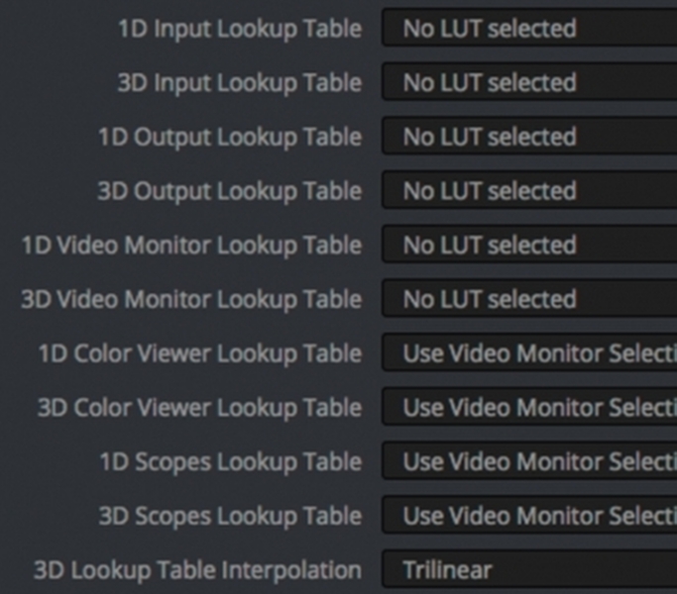
Task: Open the 1D Input Lookup Table dropdown
Action: [x=529, y=29]
